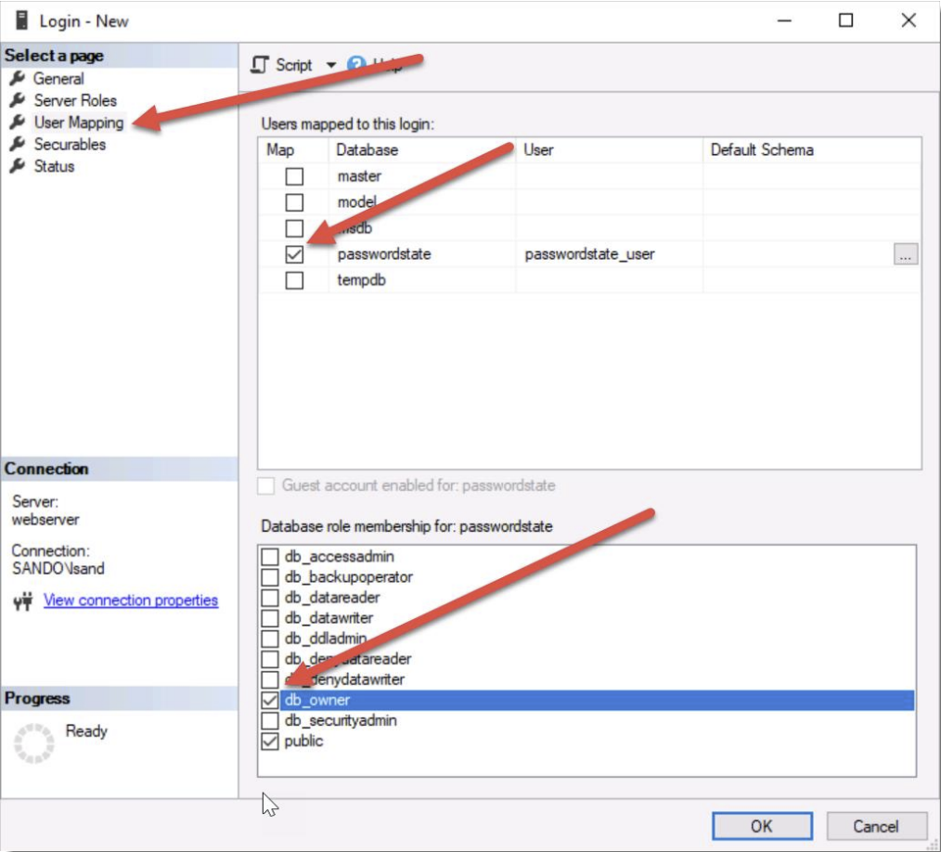Click the Default Schema column header
The height and width of the screenshot is (852, 941).
(x=812, y=150)
